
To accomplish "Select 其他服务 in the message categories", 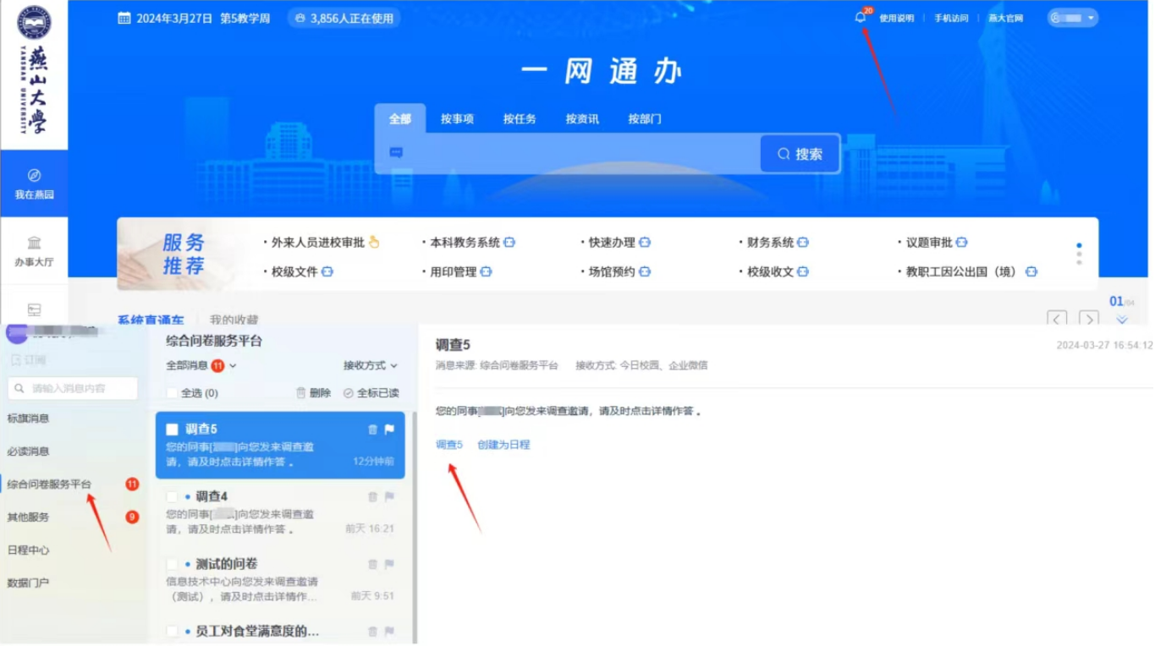I will 29,517.
